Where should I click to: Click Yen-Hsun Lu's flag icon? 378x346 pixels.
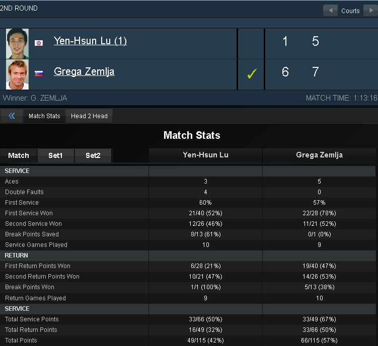point(39,43)
